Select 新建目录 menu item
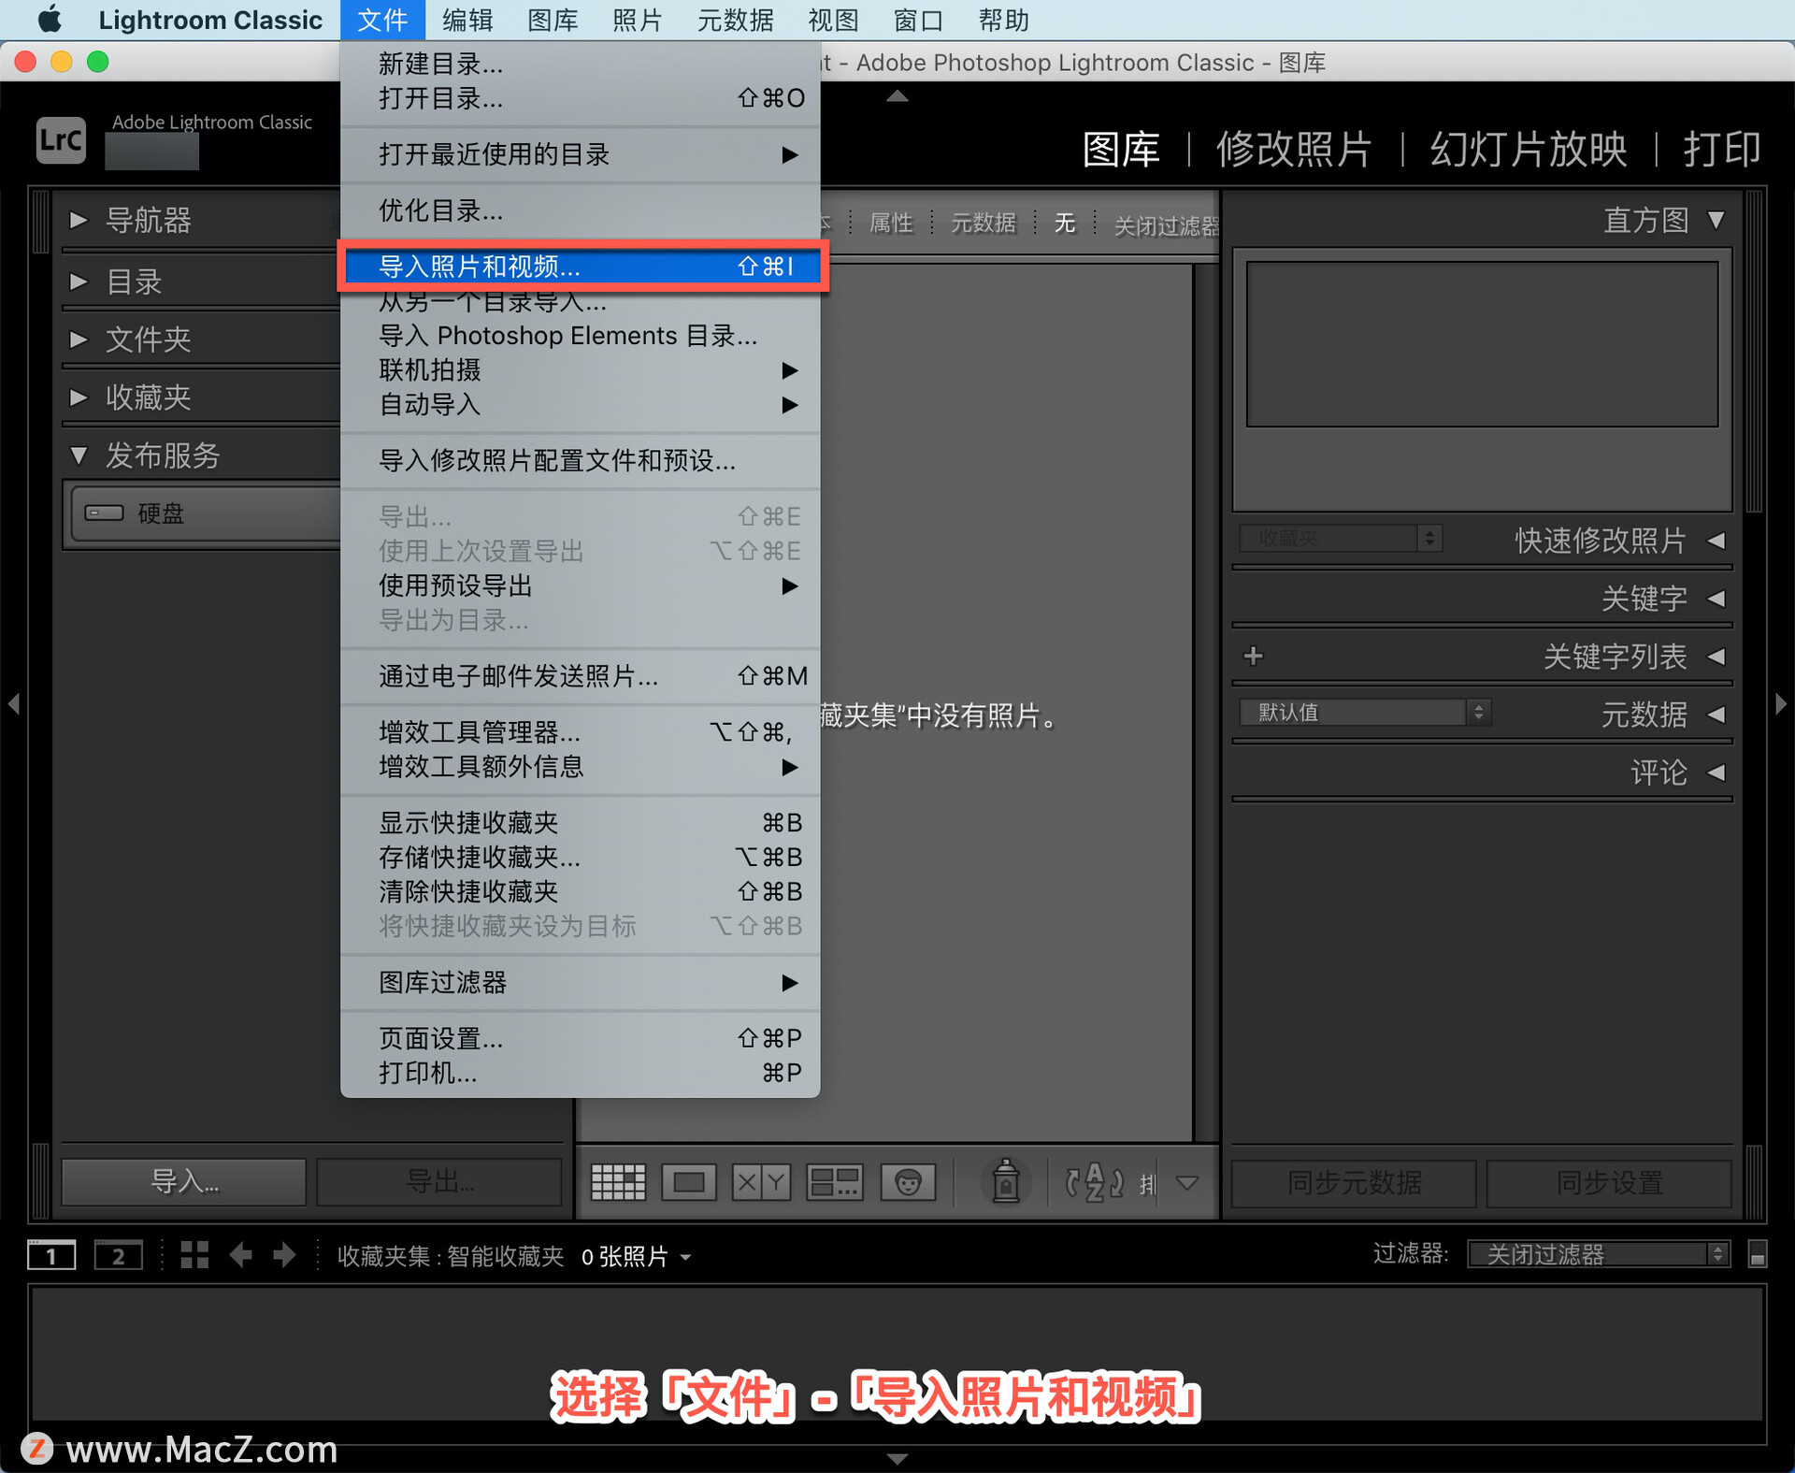This screenshot has height=1473, width=1795. pos(581,64)
